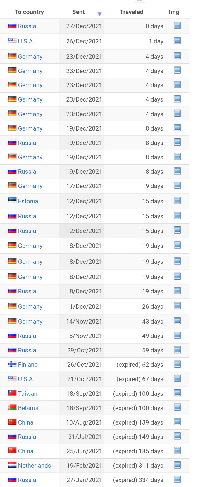The width and height of the screenshot is (198, 487).
Task: Open the Netherlands country link
Action: (34, 466)
